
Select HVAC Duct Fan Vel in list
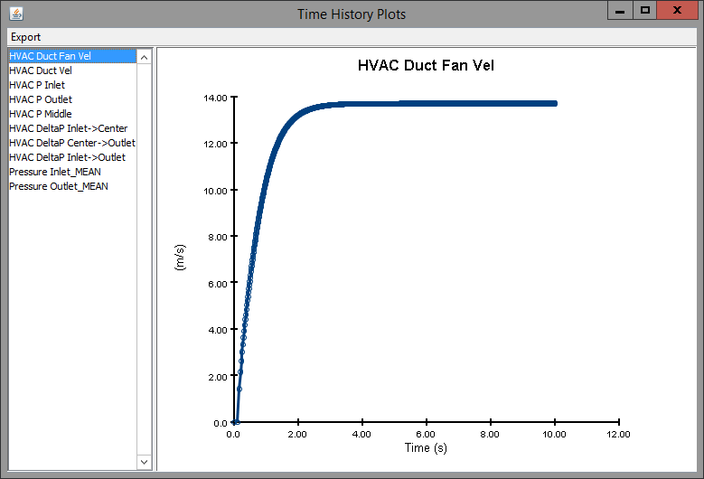coord(50,56)
